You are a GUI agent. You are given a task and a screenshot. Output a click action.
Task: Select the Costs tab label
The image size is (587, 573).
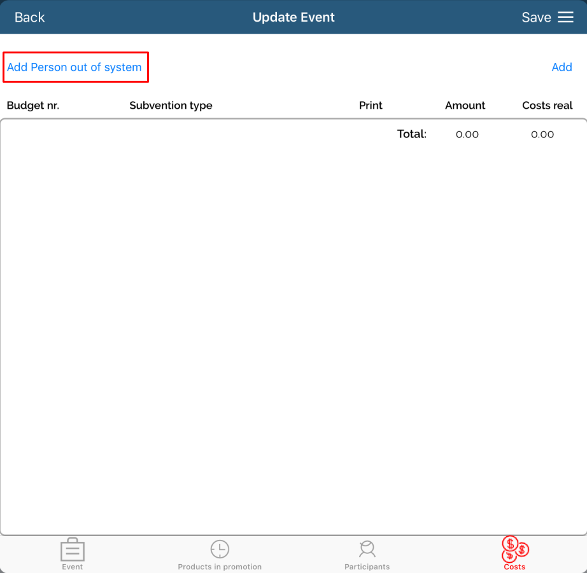tap(514, 567)
